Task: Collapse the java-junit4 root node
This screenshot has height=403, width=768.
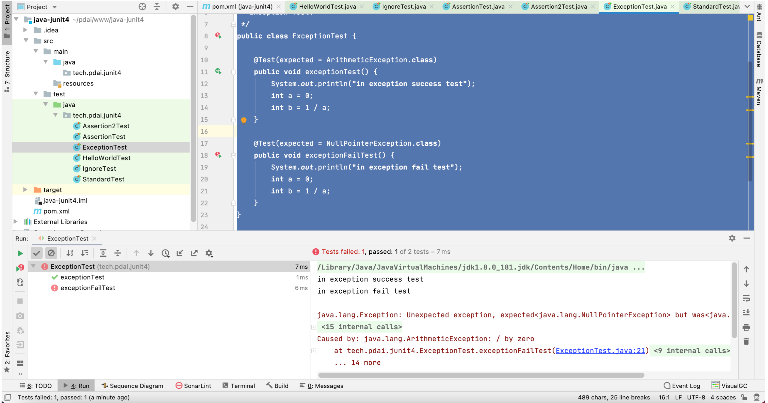Action: coord(17,19)
